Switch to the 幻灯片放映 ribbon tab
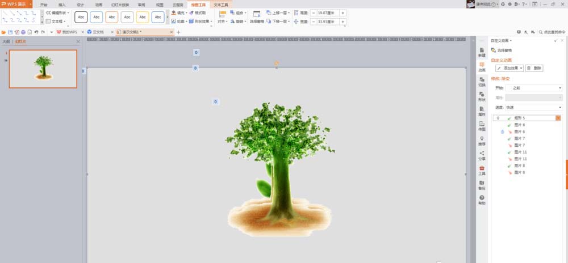 [x=120, y=5]
